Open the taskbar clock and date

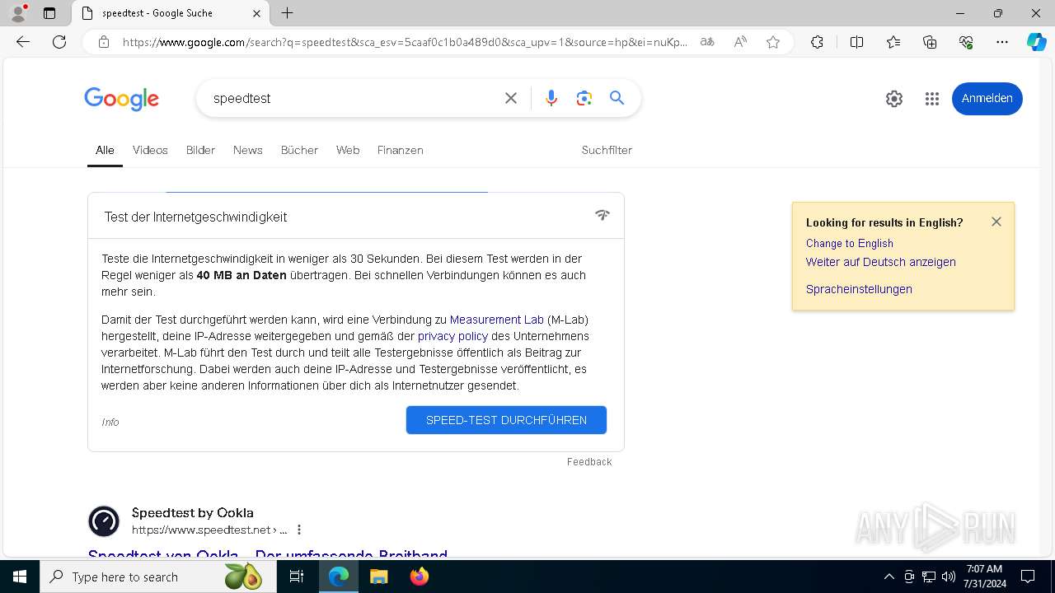coord(984,577)
